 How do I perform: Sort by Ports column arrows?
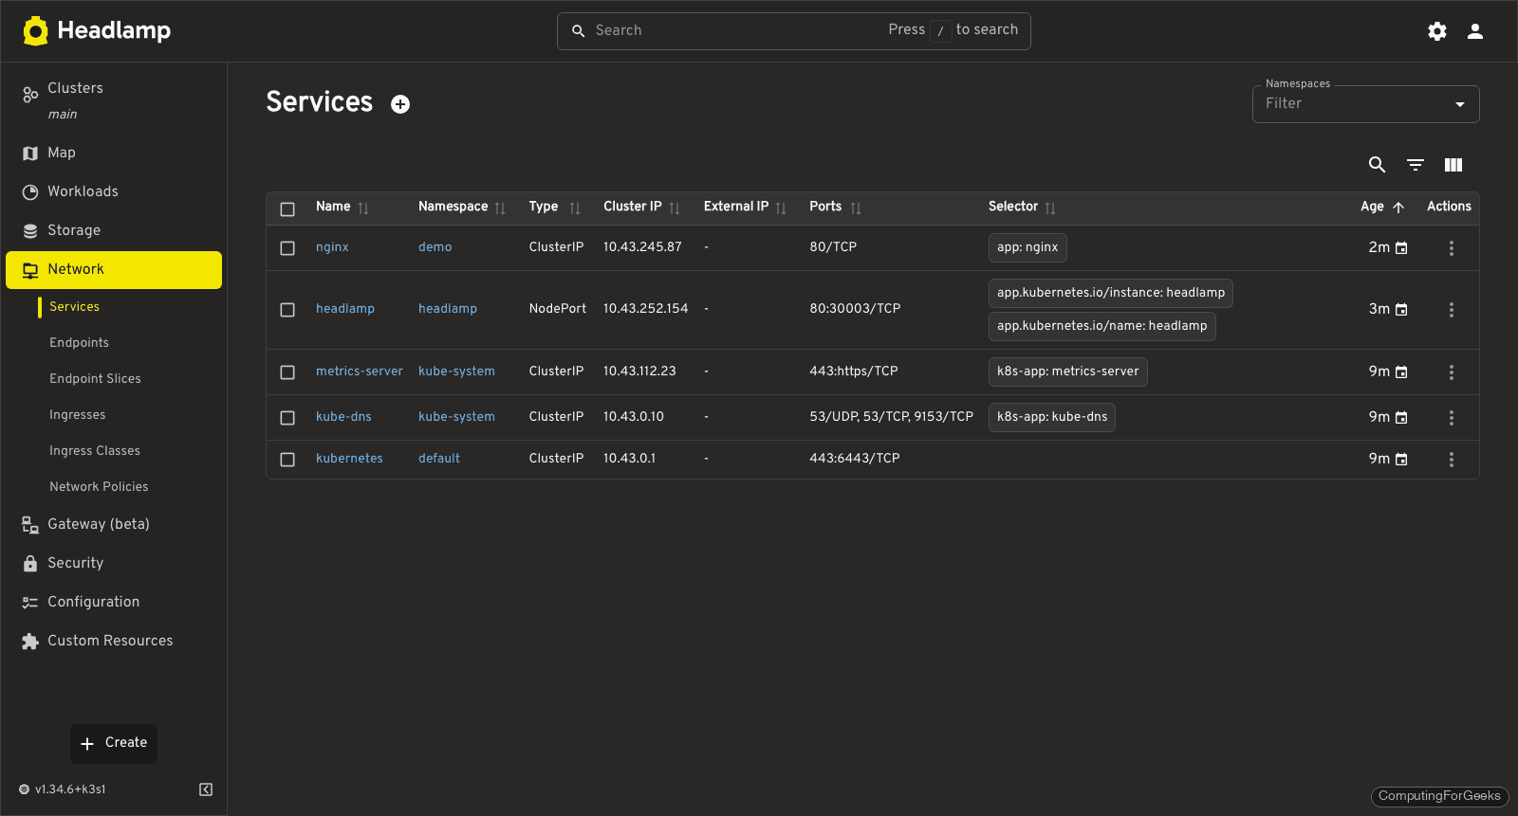(x=856, y=208)
